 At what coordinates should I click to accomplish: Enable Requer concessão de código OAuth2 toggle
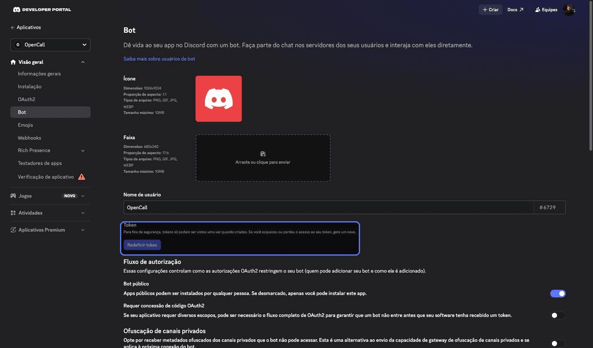click(x=558, y=316)
